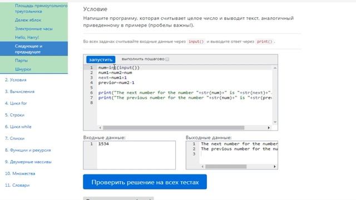Open the Hello, Harry! task
Image resolution: width=356 pixels, height=200 pixels.
pyautogui.click(x=27, y=37)
